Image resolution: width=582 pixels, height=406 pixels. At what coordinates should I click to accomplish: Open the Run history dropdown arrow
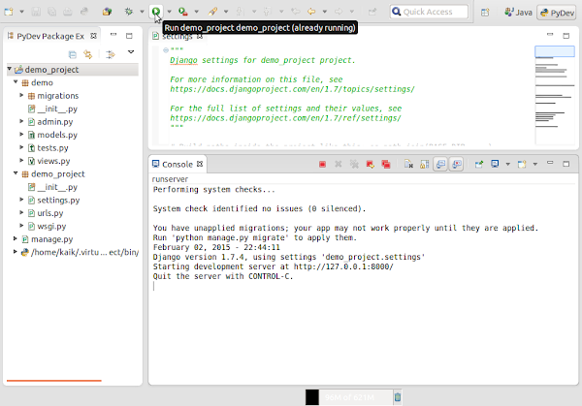pos(169,12)
